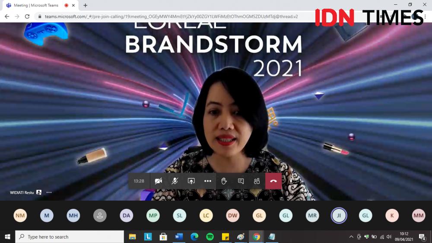Open battery status in system tray
Image resolution: width=432 pixels, height=243 pixels.
(x=374, y=237)
